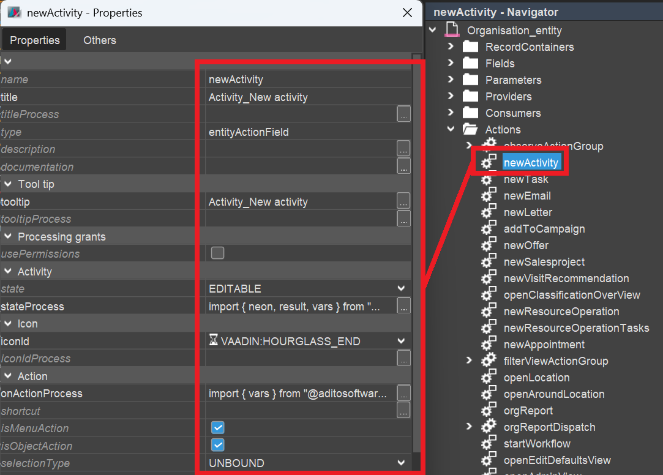Click the newTask action gear icon
This screenshot has width=663, height=475.
tap(488, 179)
